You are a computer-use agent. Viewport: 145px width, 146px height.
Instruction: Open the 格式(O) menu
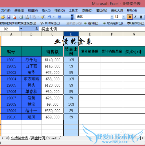pos(59,10)
